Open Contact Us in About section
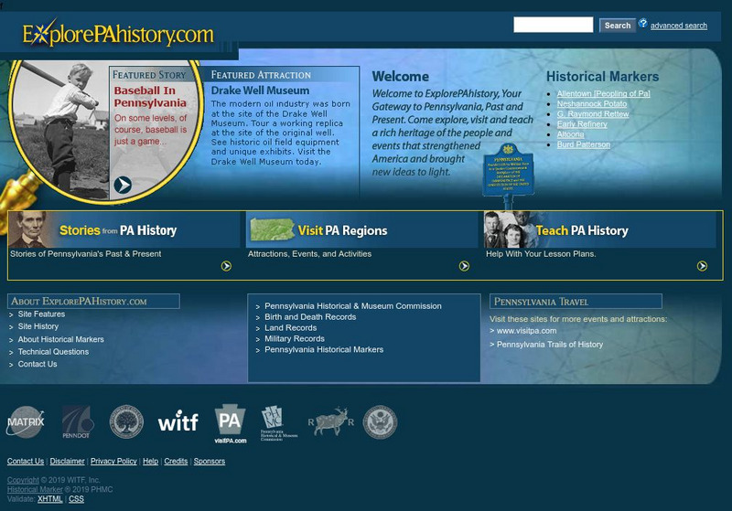Screen dimensions: 732x511 click(x=38, y=364)
